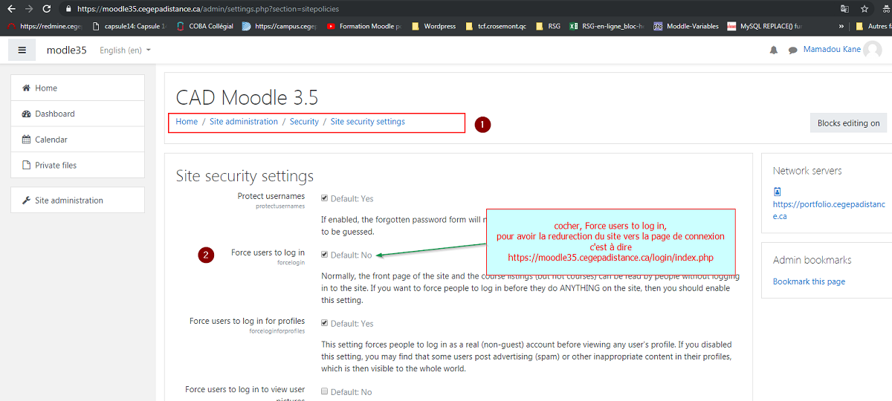Click the Security breadcrumb link
This screenshot has width=892, height=401.
click(304, 122)
